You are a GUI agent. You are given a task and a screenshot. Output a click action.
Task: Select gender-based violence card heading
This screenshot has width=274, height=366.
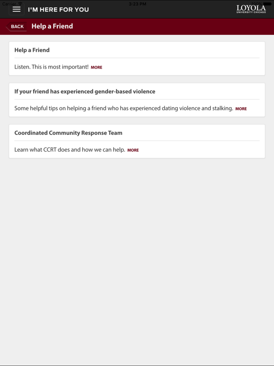[x=85, y=91]
